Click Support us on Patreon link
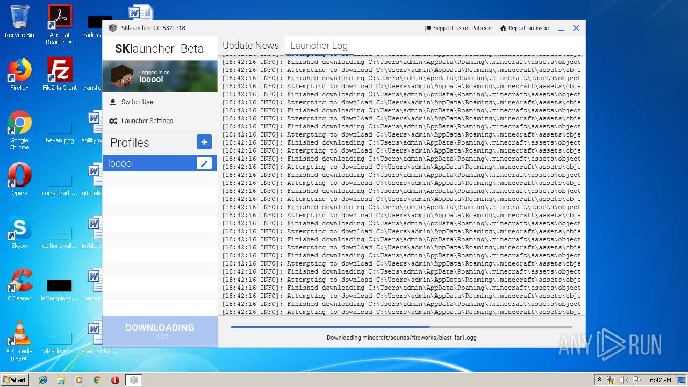The height and width of the screenshot is (387, 688). coord(458,28)
